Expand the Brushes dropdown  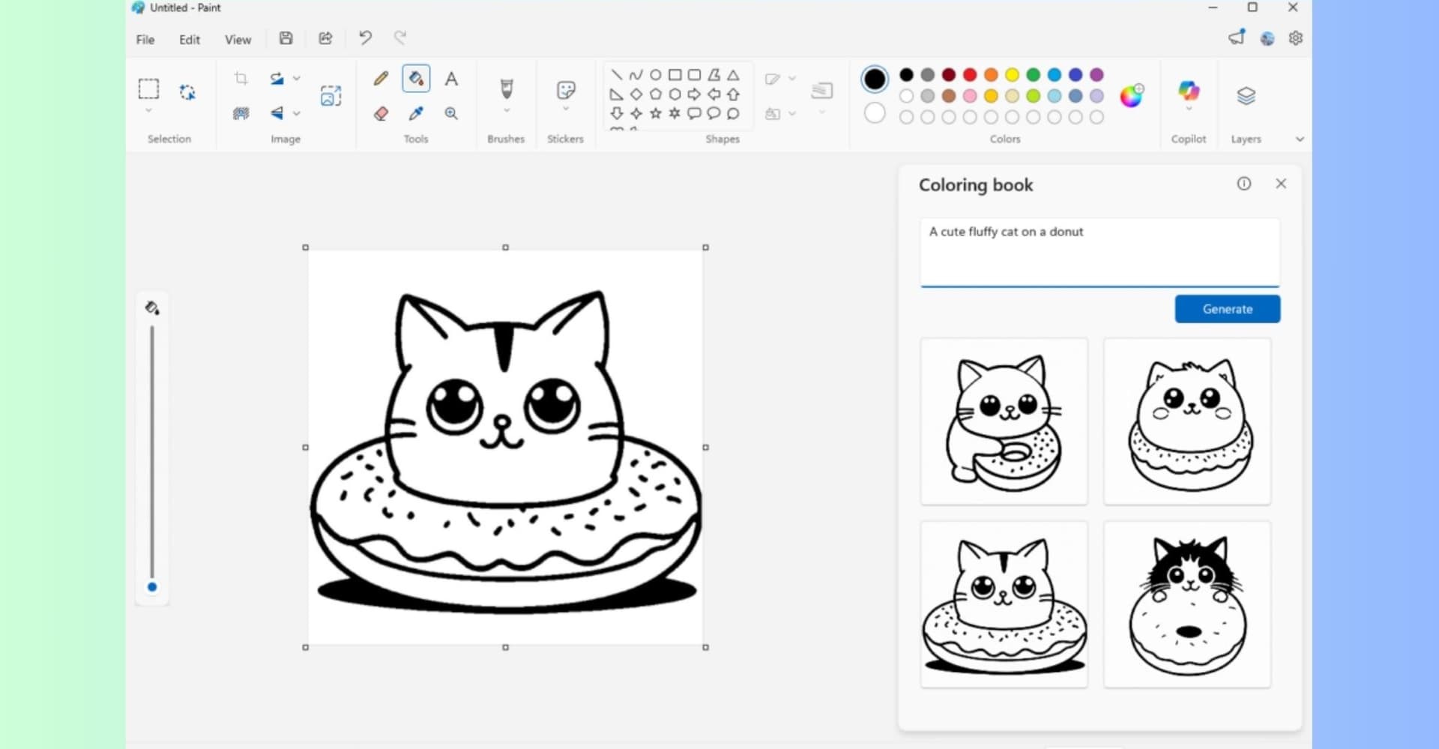[506, 111]
